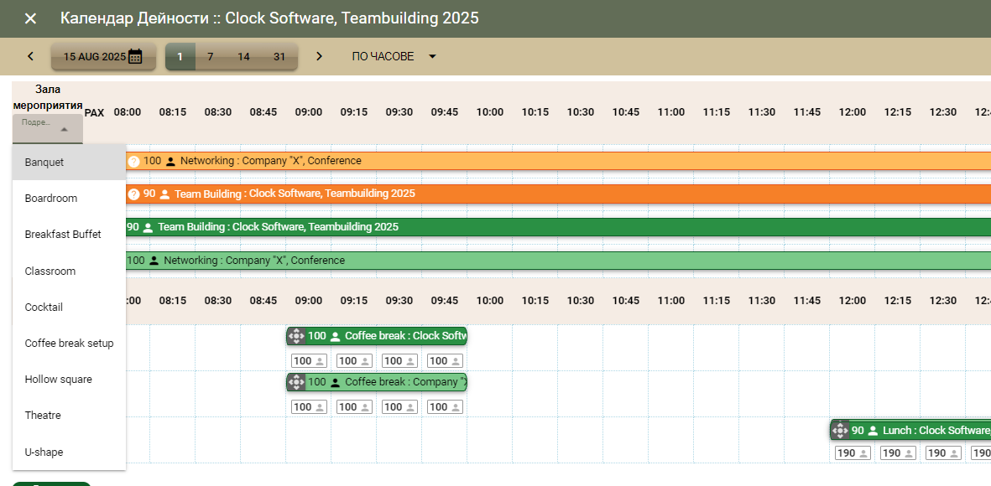The width and height of the screenshot is (991, 486).
Task: Grab move handle on Lunch Clock Software activity
Action: (840, 431)
